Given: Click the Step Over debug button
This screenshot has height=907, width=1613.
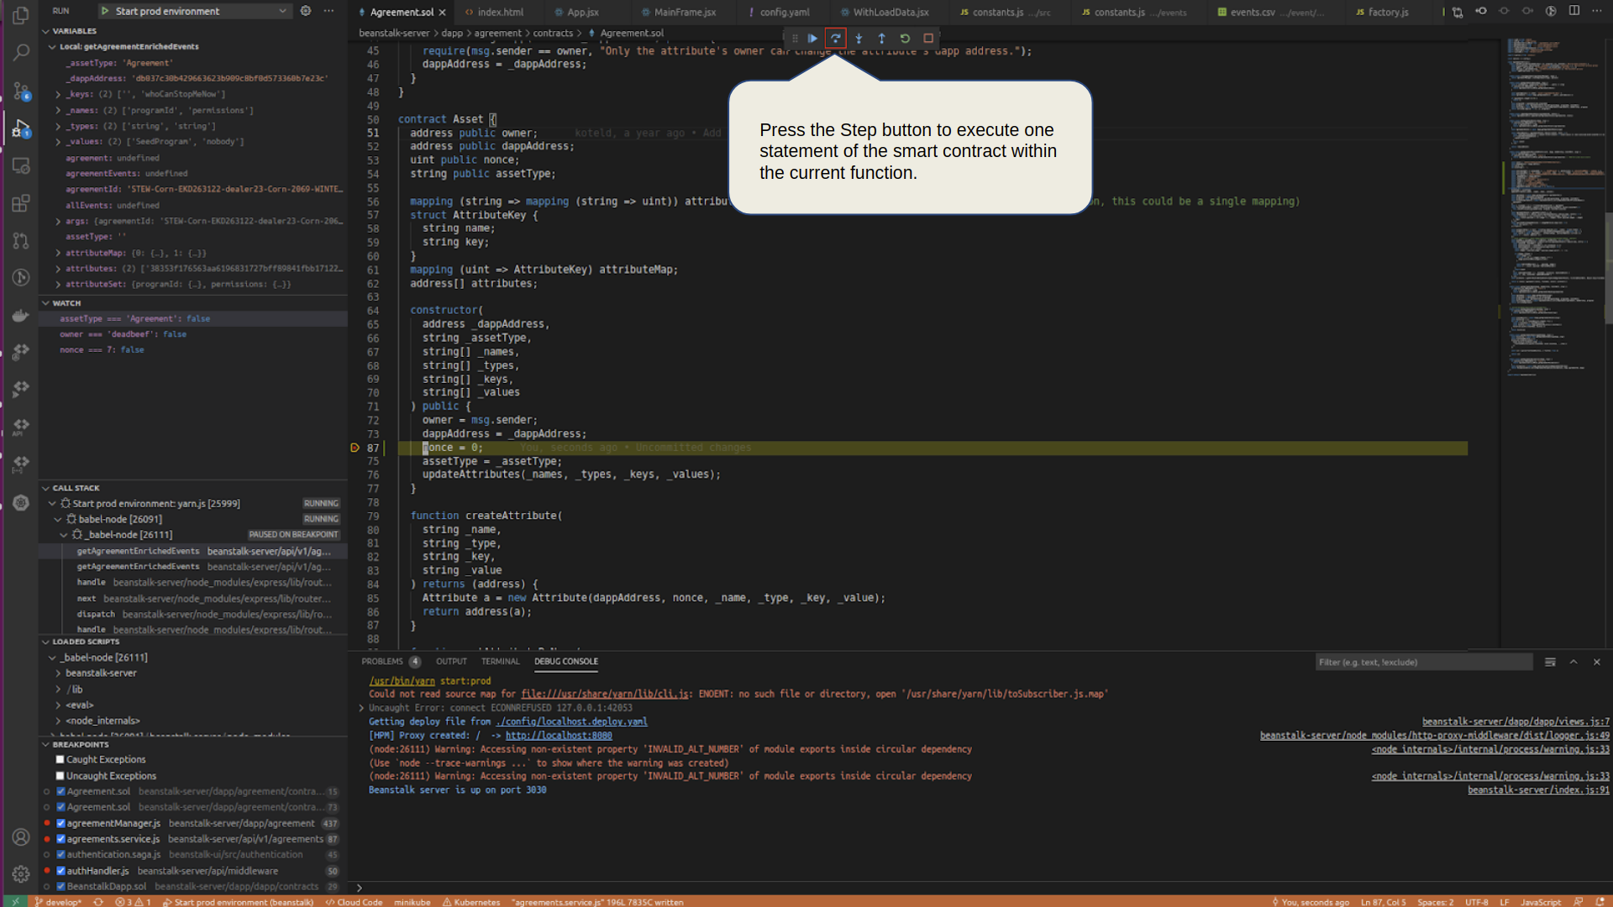Looking at the screenshot, I should 835,38.
